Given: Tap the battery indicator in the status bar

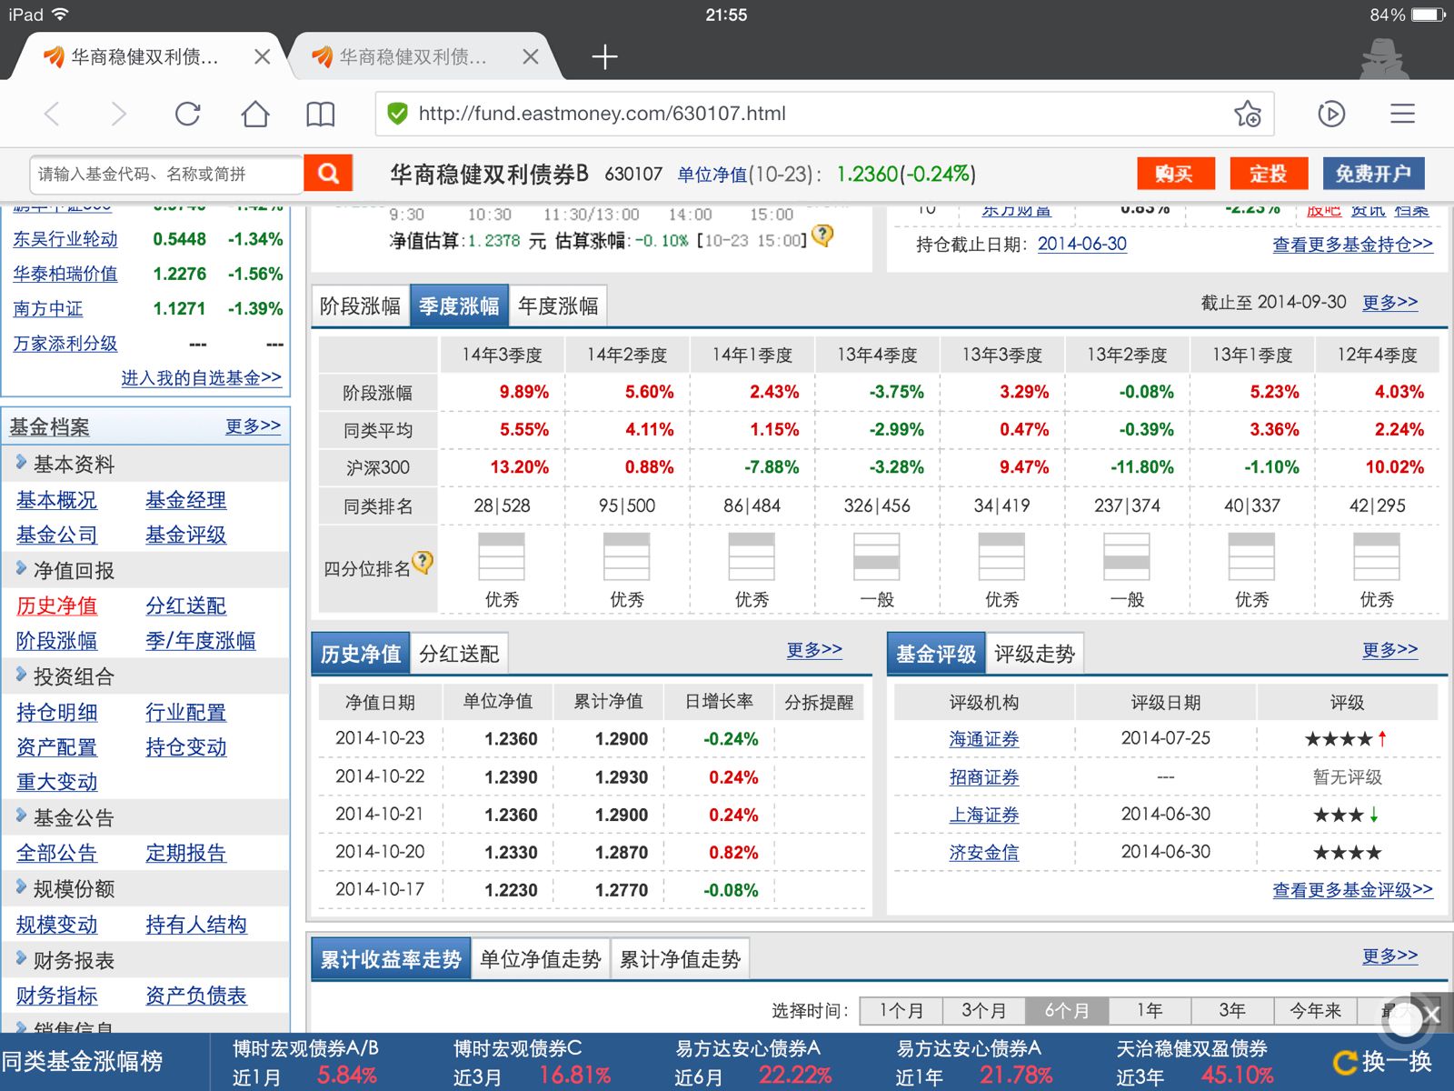Looking at the screenshot, I should coord(1428,15).
